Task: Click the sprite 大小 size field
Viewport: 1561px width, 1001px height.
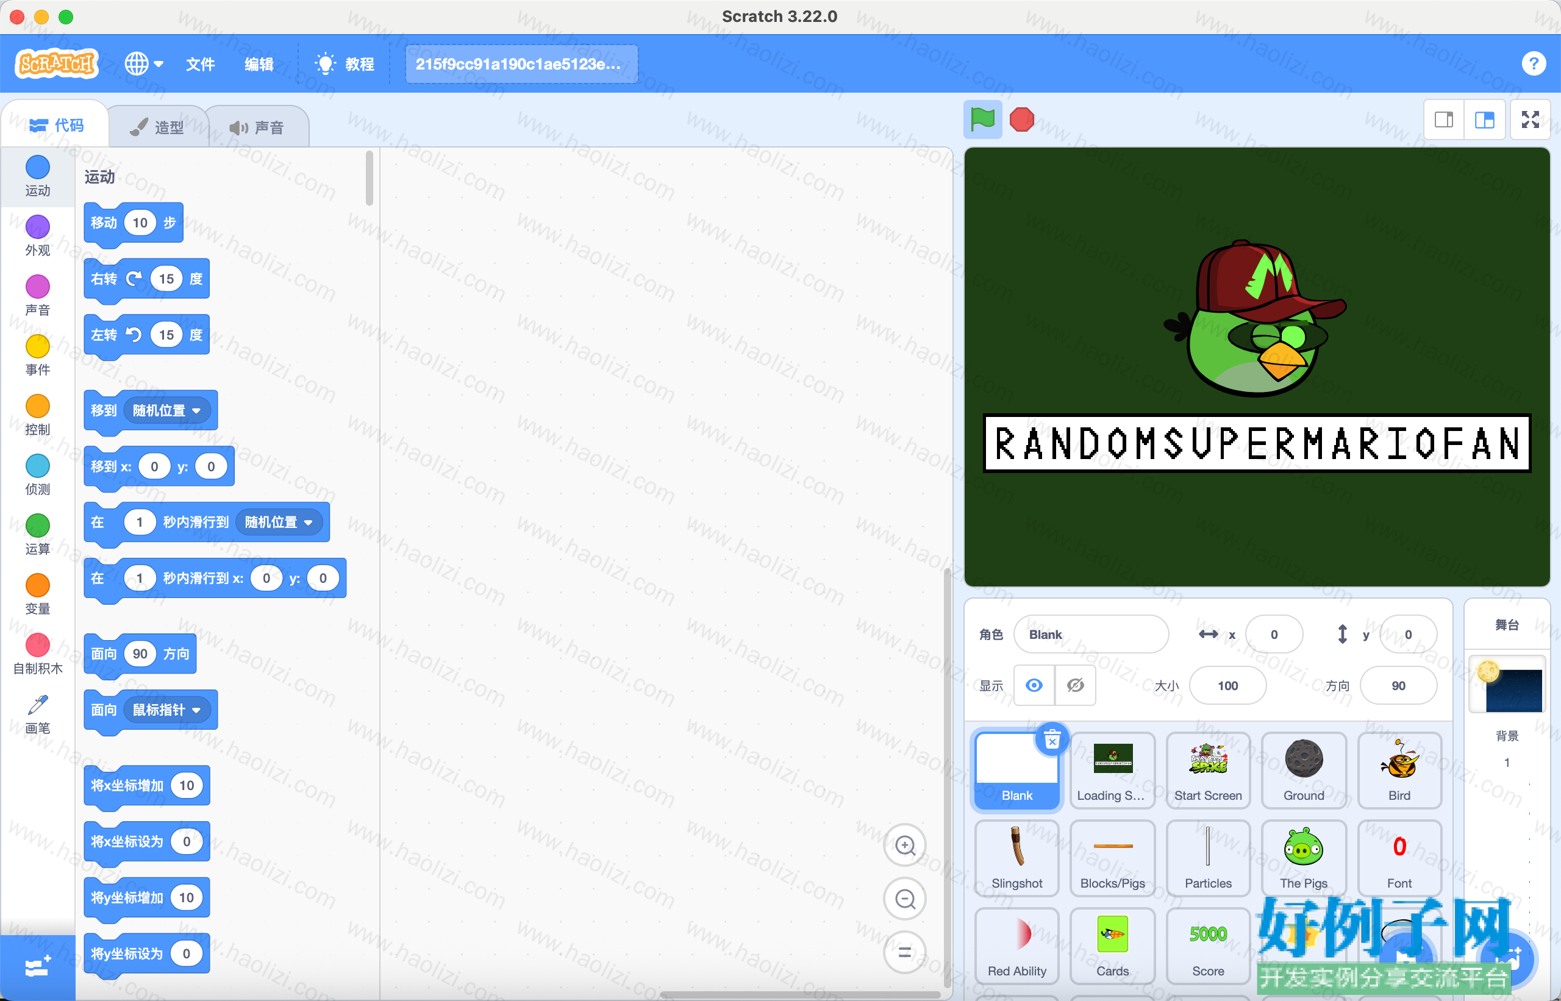Action: point(1227,685)
